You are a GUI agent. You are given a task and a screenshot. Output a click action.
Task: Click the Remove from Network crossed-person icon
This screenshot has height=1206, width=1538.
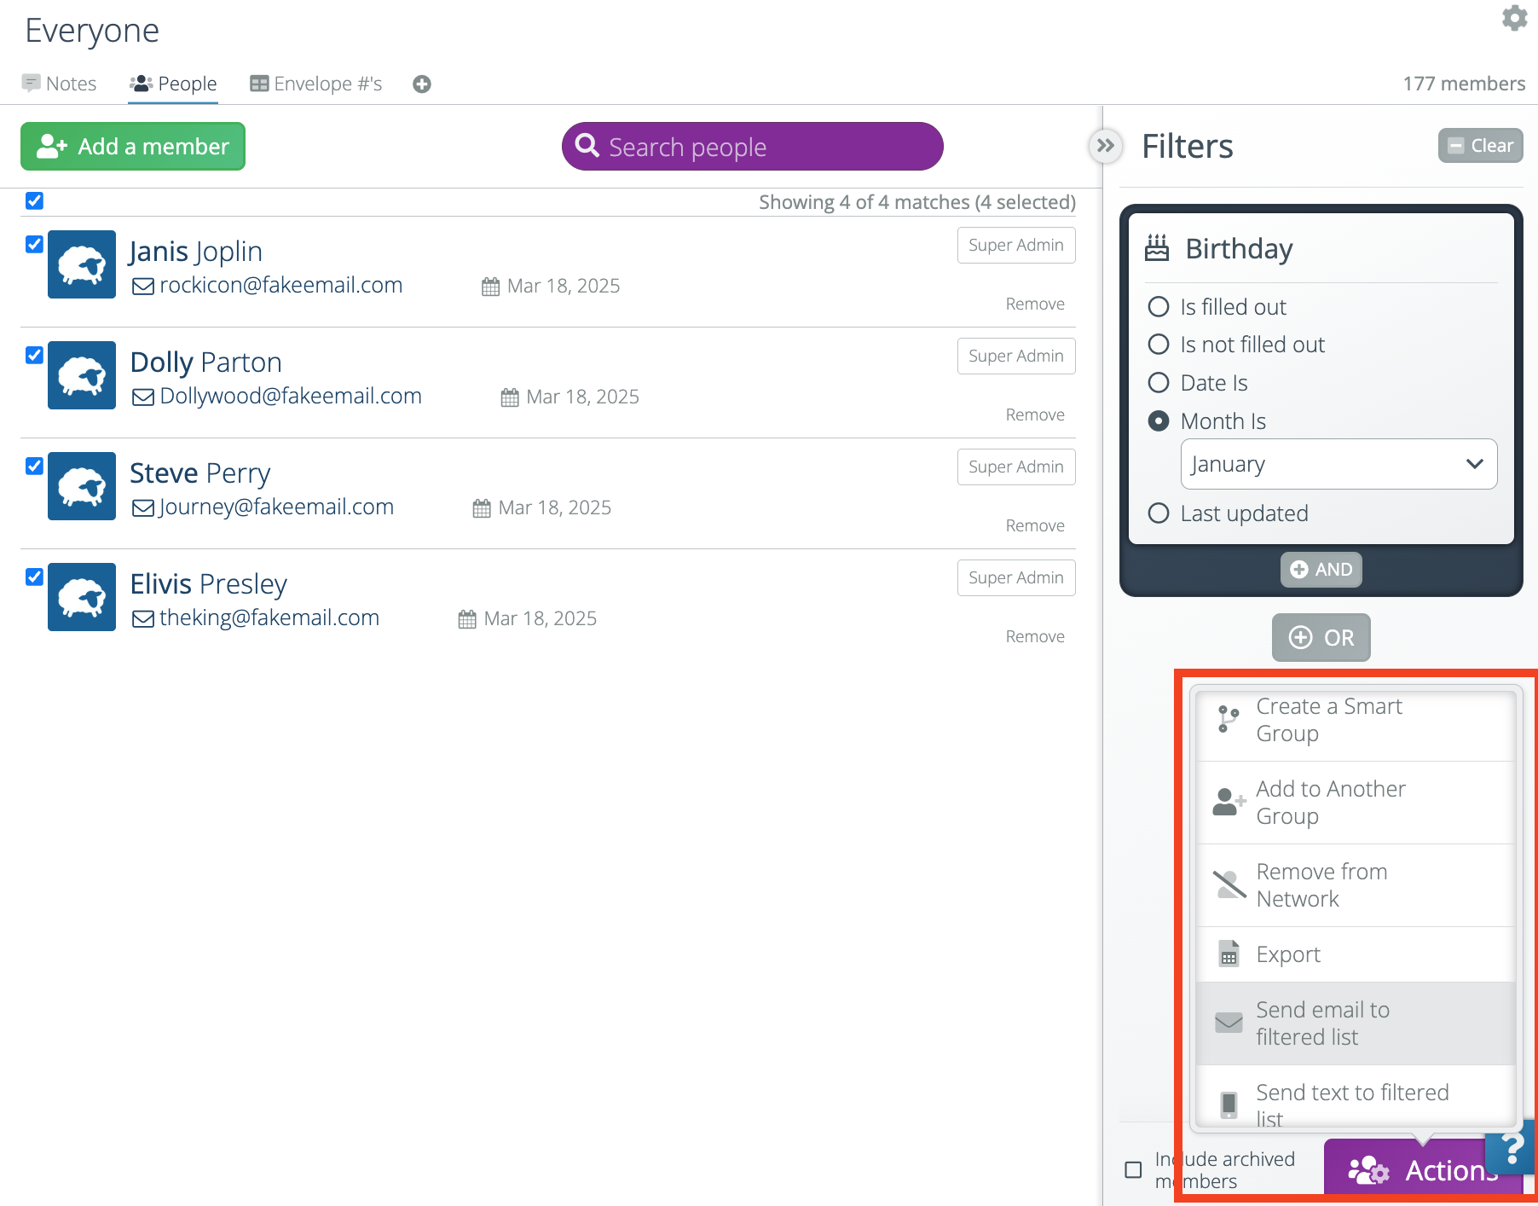tap(1229, 884)
